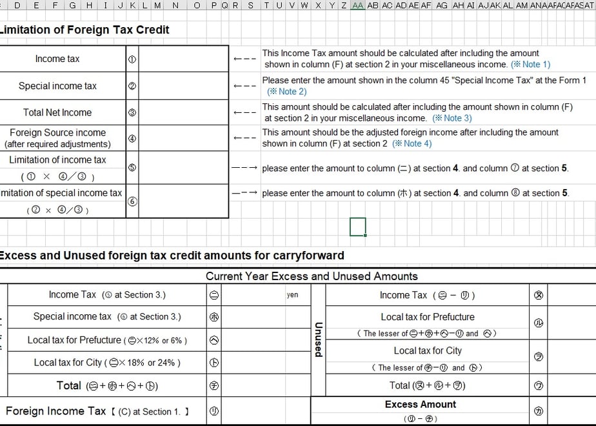596x426 pixels.
Task: Click the 'Excess and Unused foreign tax credit' heading
Action: pyautogui.click(x=172, y=255)
